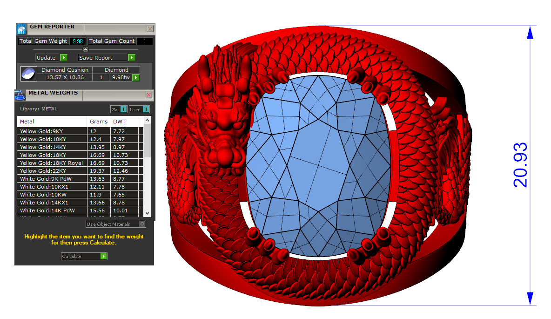Click the diamond cushion gem thumbnail
Image resolution: width=551 pixels, height=319 pixels.
pos(28,74)
